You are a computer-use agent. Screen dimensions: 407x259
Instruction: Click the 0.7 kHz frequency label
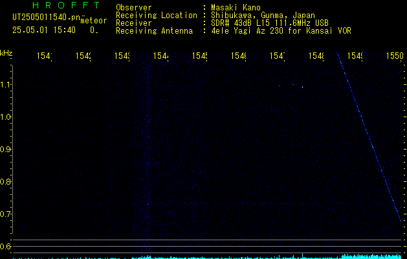tap(5, 214)
